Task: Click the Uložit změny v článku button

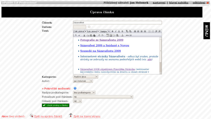Action: 55,105
